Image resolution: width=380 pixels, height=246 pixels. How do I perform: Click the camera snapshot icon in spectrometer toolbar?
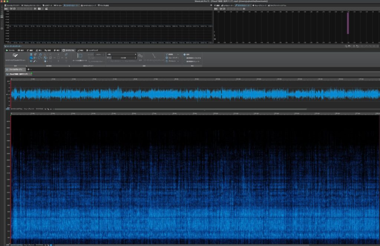(39, 9)
